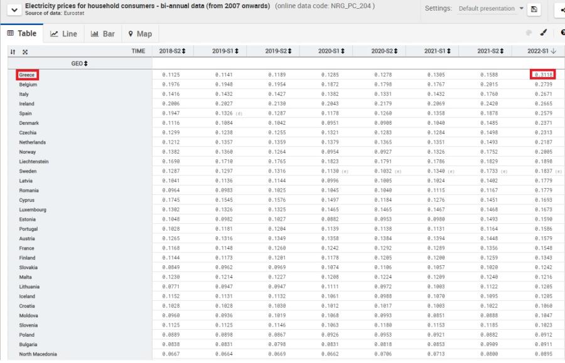Open the Default presentation settings dropdown
The width and height of the screenshot is (565, 363).
point(491,8)
